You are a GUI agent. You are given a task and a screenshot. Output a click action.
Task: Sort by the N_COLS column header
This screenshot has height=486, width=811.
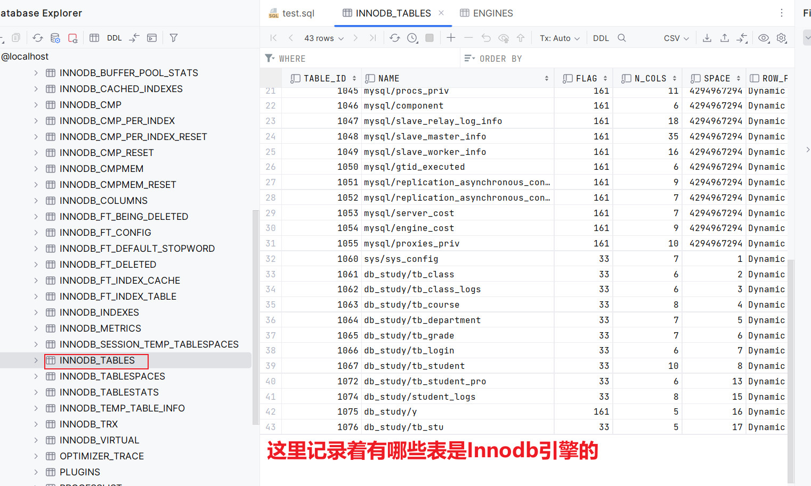pos(647,78)
